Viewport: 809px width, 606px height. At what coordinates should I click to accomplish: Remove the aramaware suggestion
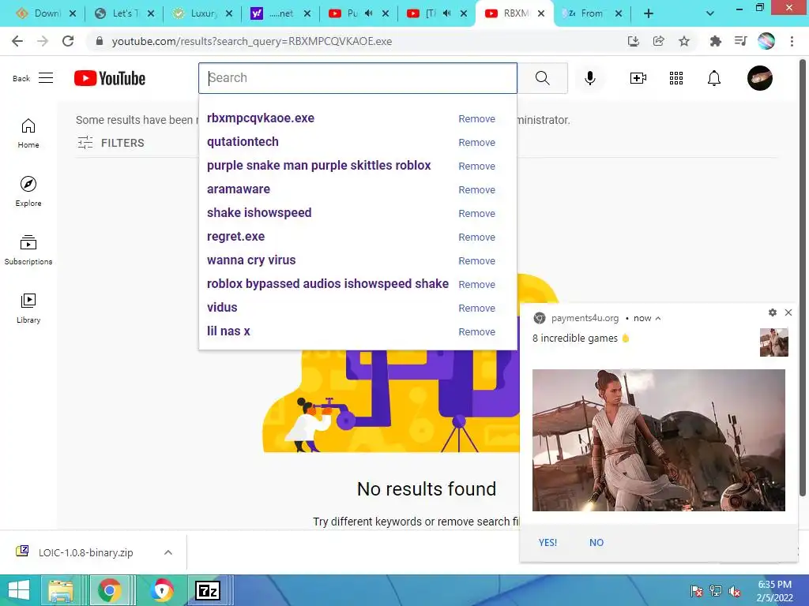(476, 190)
